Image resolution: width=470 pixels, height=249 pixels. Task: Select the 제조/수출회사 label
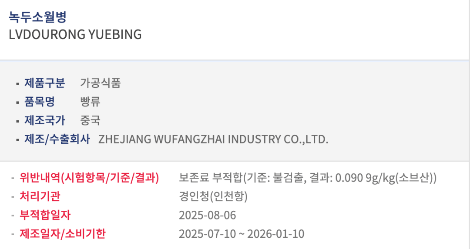click(57, 139)
